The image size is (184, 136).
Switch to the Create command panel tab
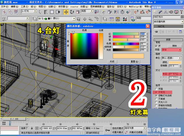pyautogui.click(x=155, y=12)
